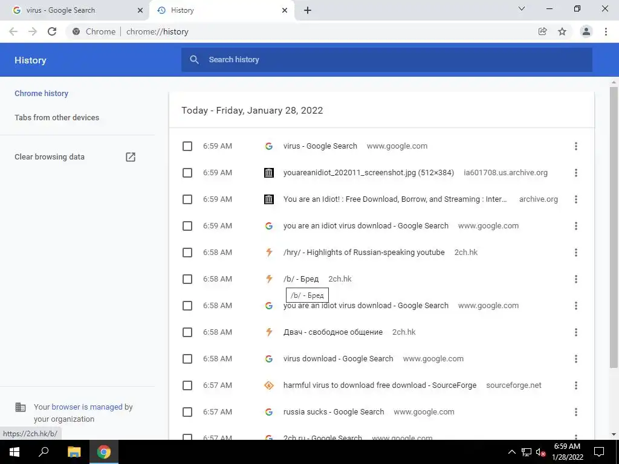Check the 6:59 AM 'you are an idiot virus download' entry

[x=187, y=226]
